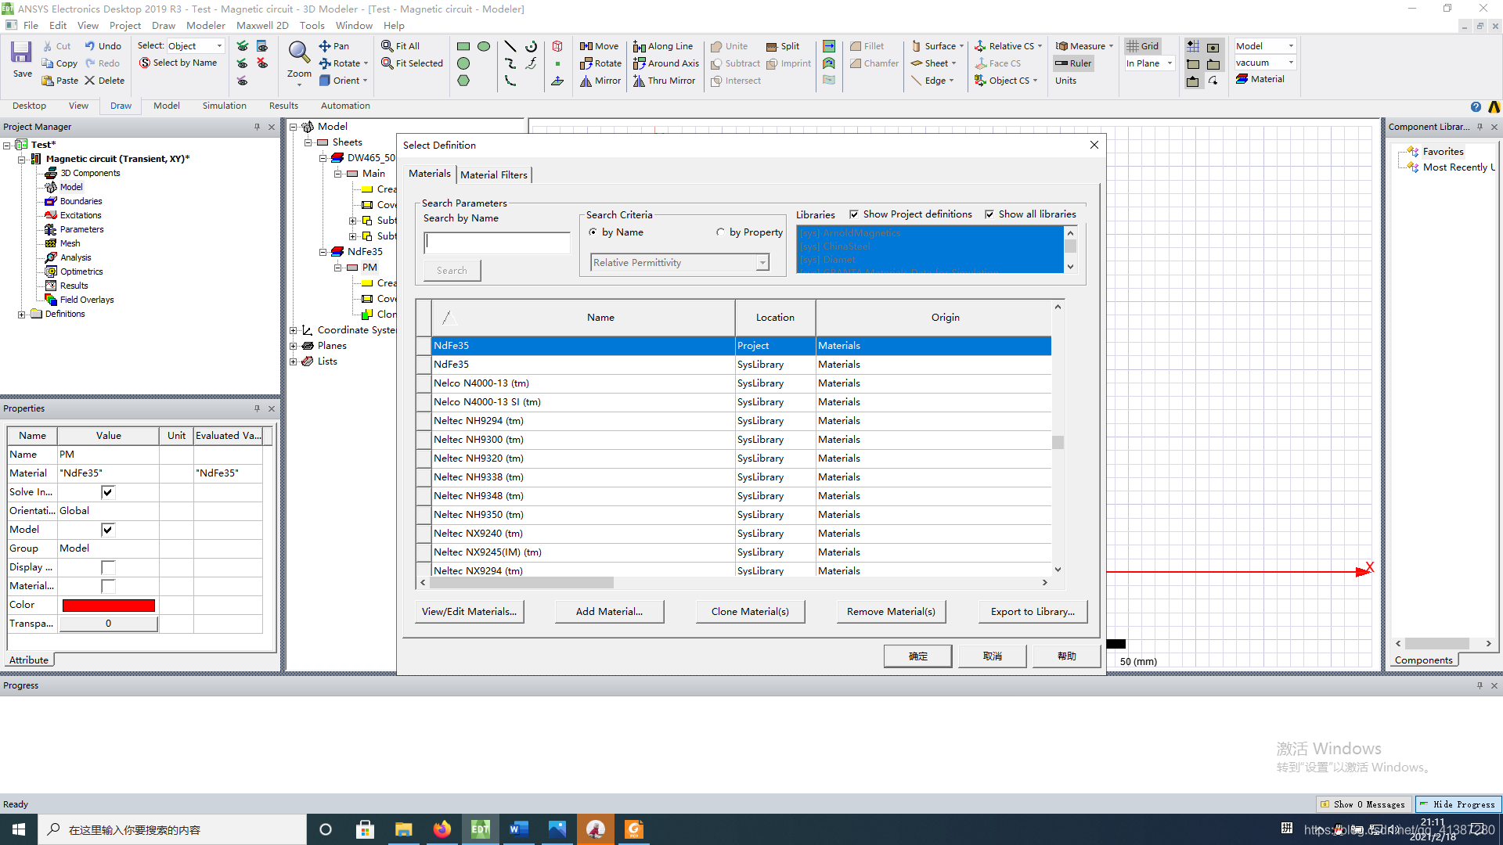The height and width of the screenshot is (845, 1503).
Task: Click the Save icon in the toolbar
Action: 22,53
